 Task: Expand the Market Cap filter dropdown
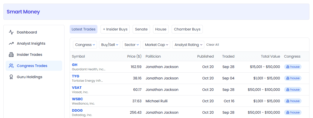pyautogui.click(x=156, y=45)
